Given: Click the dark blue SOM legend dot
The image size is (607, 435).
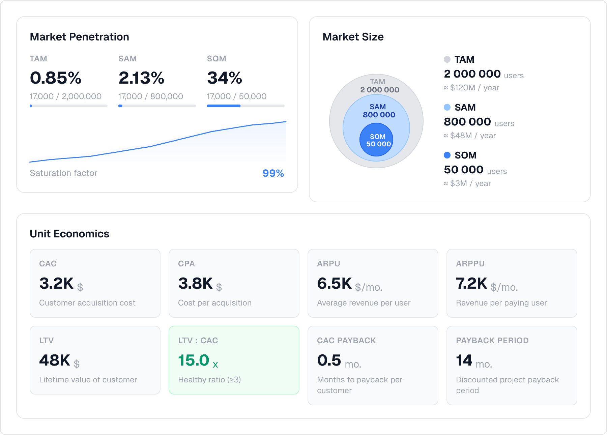Looking at the screenshot, I should pyautogui.click(x=447, y=155).
